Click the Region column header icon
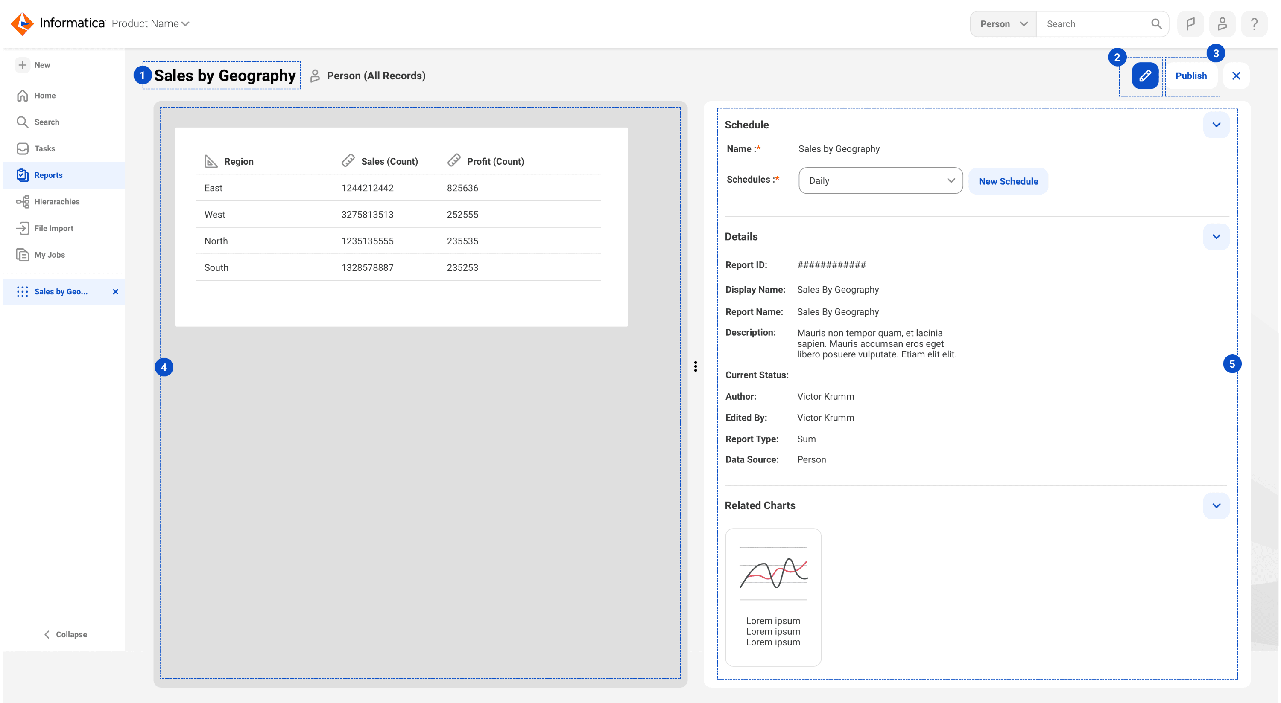 pos(211,161)
